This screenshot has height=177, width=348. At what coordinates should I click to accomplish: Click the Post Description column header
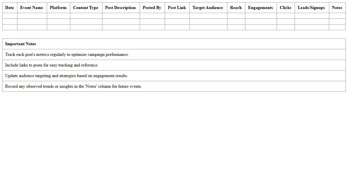click(x=120, y=8)
